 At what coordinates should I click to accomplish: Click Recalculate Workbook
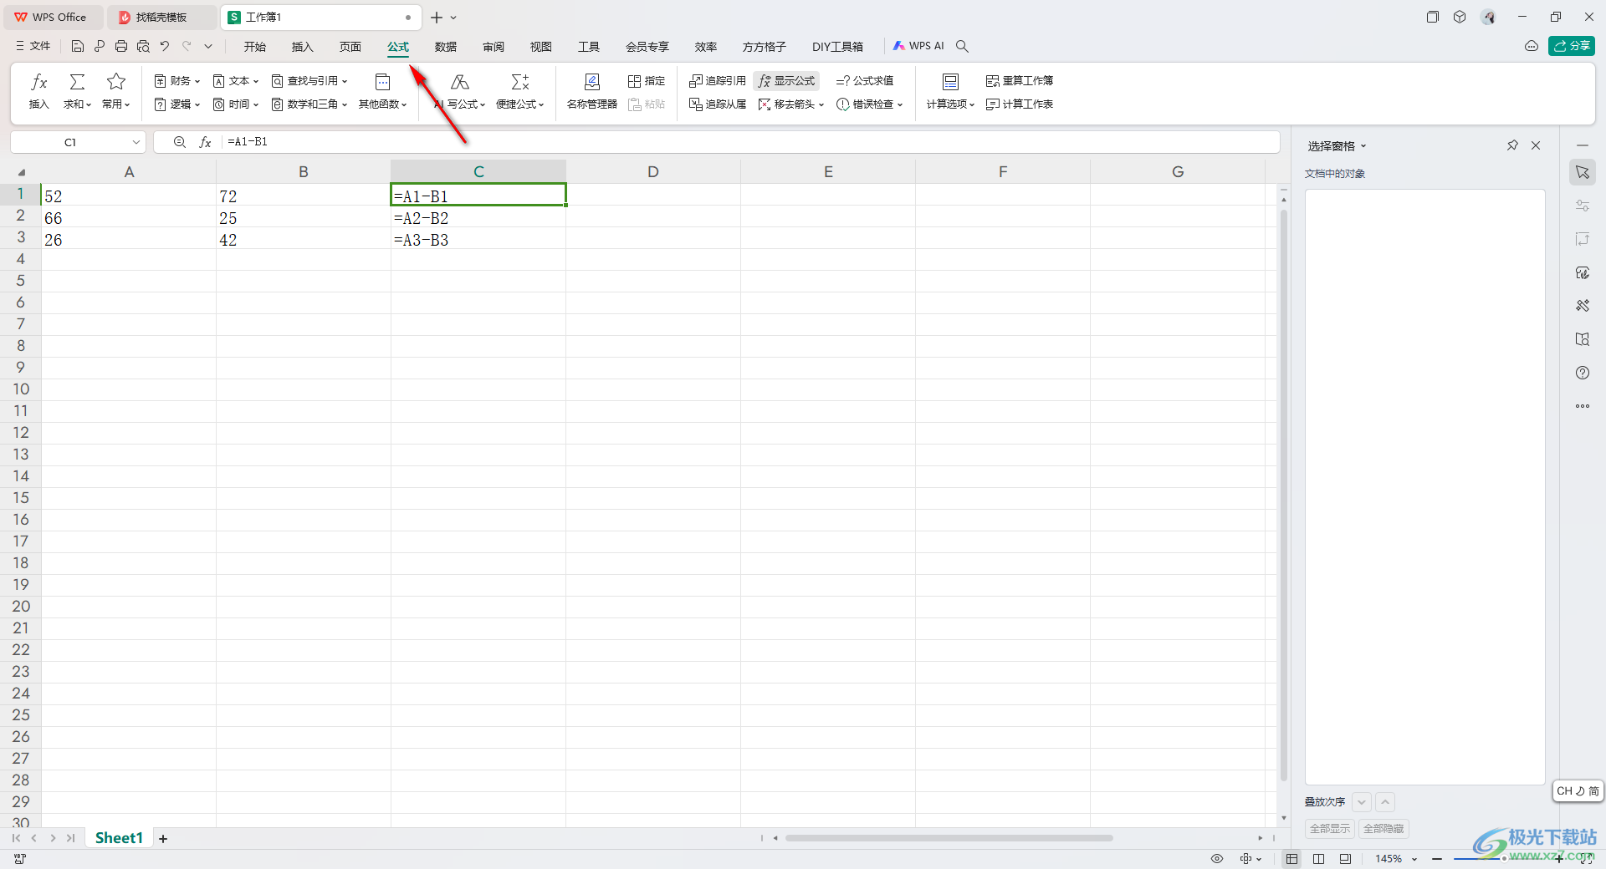1020,81
